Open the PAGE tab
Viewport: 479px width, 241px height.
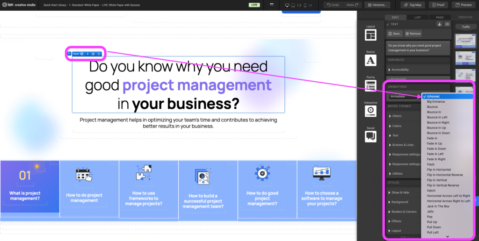pos(440,17)
